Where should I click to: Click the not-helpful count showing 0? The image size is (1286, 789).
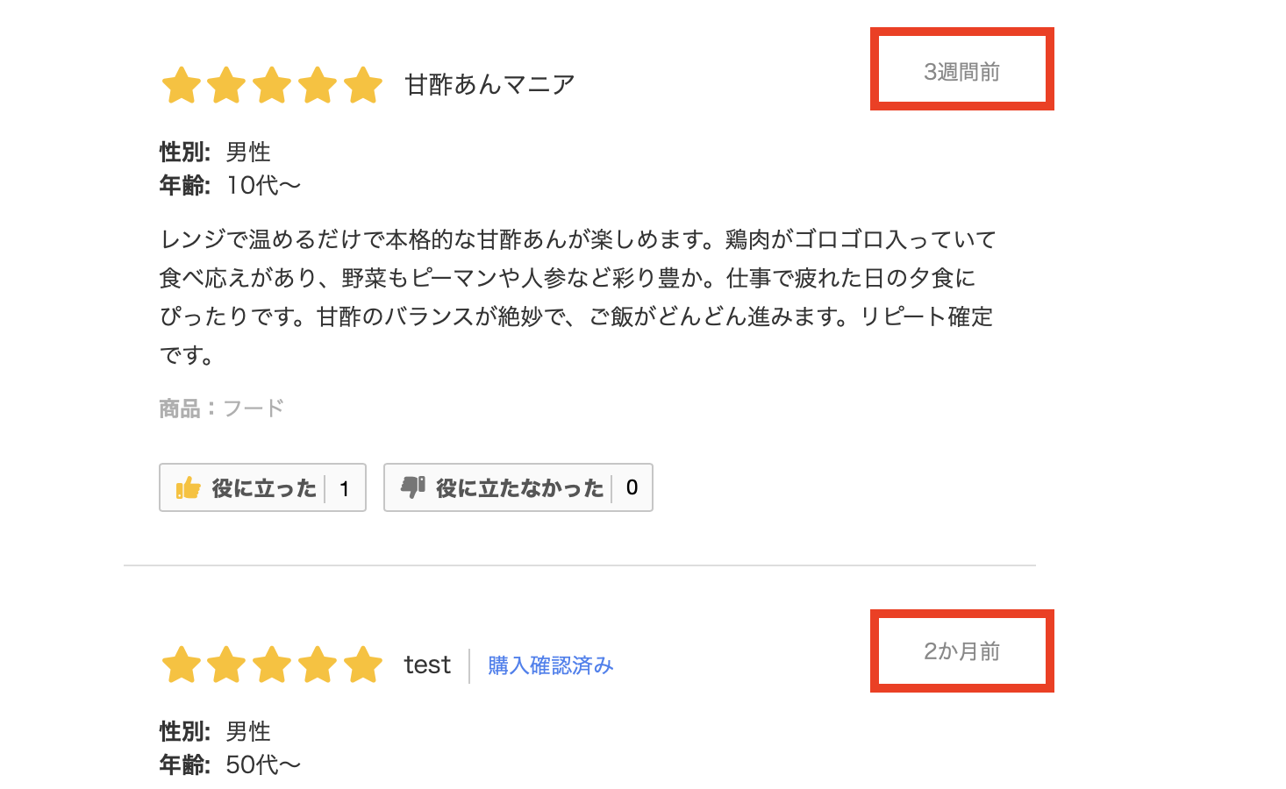[632, 487]
